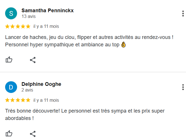The height and width of the screenshot is (139, 186).
Task: Click Delphine's blue 'D' profile avatar
Action: 11,87
